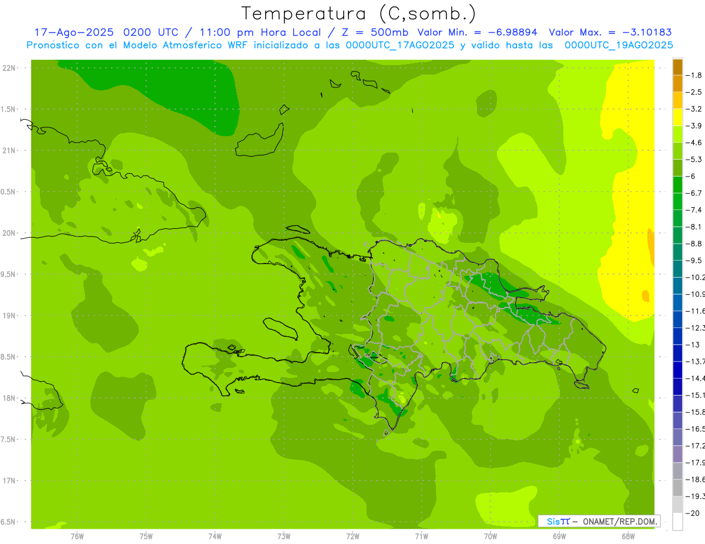705x544 pixels.
Task: Click the "71W" longitude label
Action: click(421, 536)
